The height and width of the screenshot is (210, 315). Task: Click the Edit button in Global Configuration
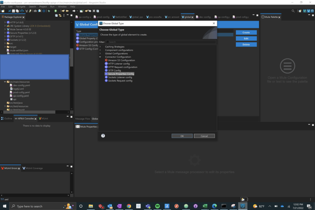[x=246, y=39]
